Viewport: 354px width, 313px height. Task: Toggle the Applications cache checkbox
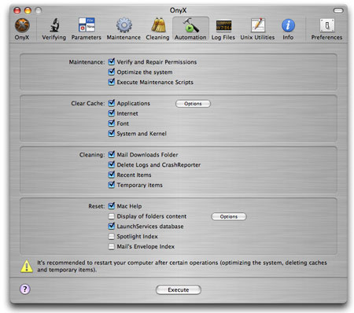pyautogui.click(x=112, y=103)
